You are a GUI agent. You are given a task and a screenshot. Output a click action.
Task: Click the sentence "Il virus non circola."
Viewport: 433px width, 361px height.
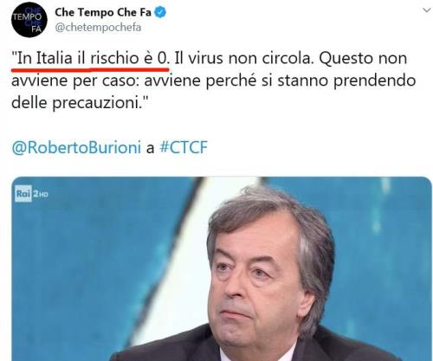(x=244, y=58)
